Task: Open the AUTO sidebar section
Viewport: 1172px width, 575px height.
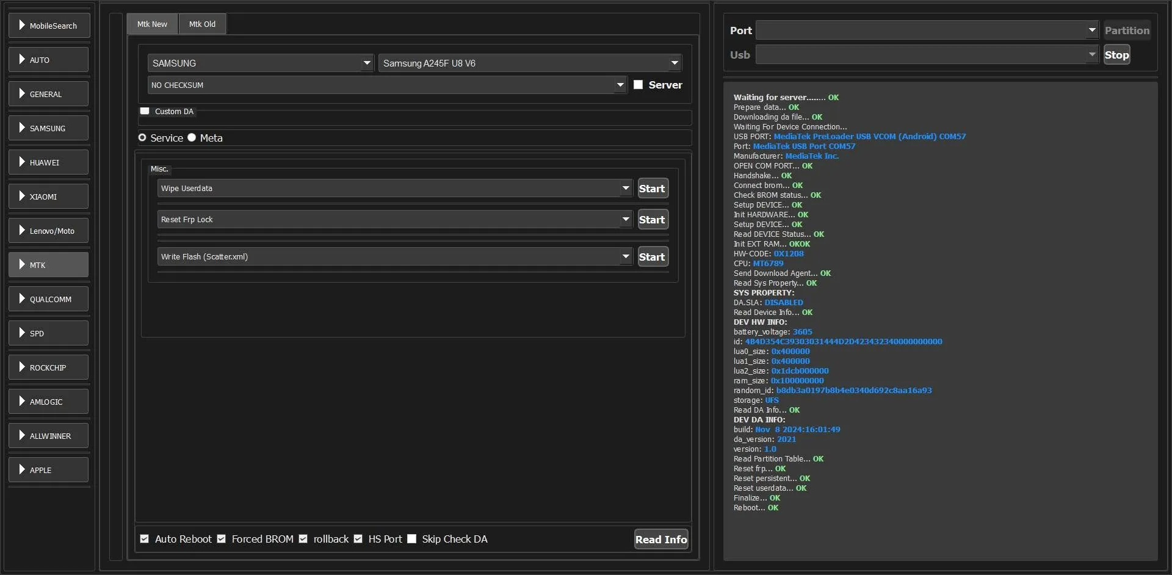Action: point(49,60)
